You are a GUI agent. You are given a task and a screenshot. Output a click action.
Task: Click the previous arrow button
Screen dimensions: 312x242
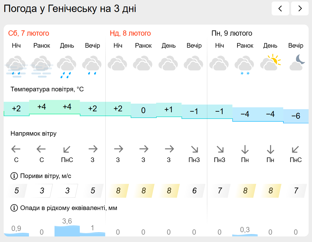[280, 9]
